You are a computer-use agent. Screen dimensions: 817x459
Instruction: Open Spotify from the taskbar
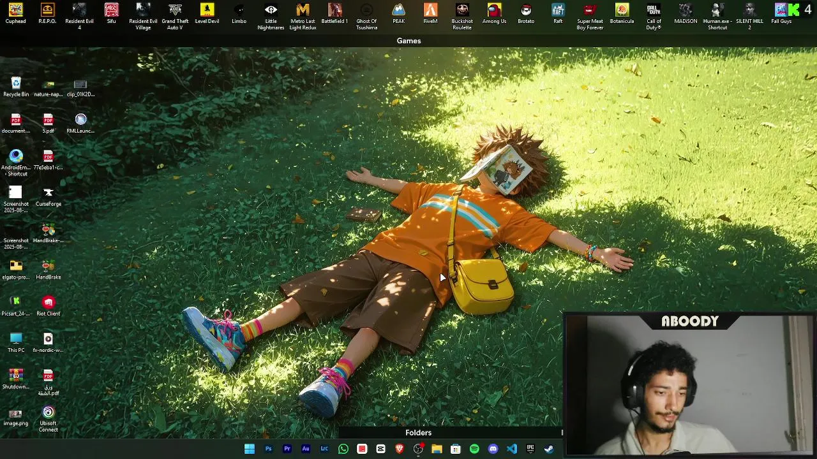474,449
